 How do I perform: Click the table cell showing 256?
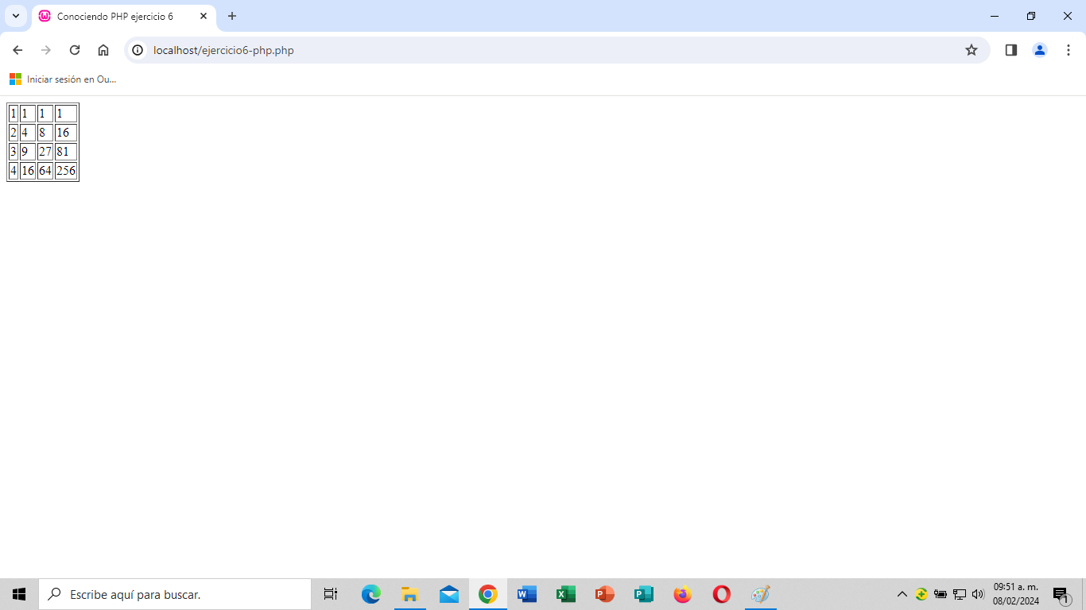[66, 171]
